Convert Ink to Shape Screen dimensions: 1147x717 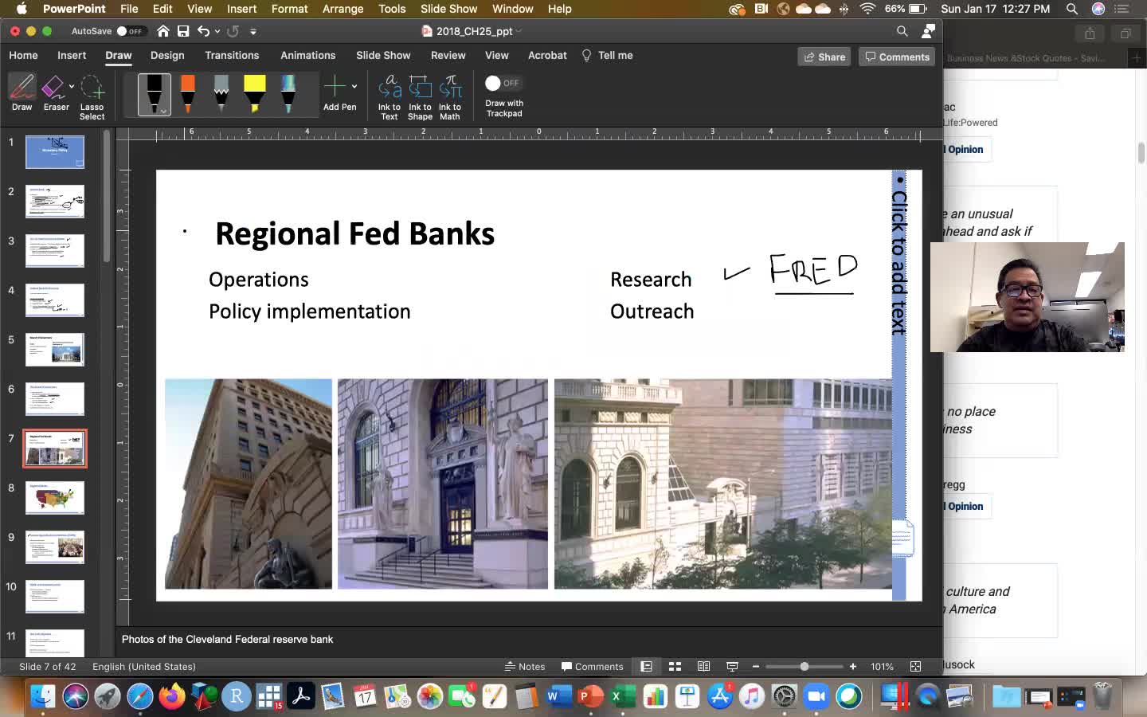tap(420, 97)
